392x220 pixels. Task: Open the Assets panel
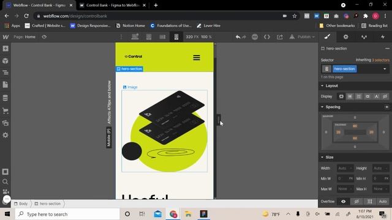[6, 123]
